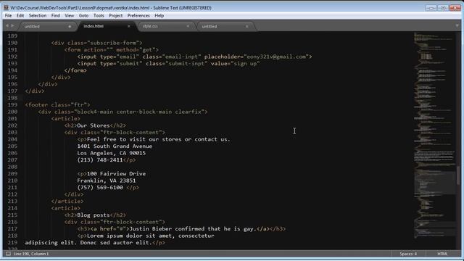
Task: Go to previous tab with left arrow
Action: coord(7,26)
